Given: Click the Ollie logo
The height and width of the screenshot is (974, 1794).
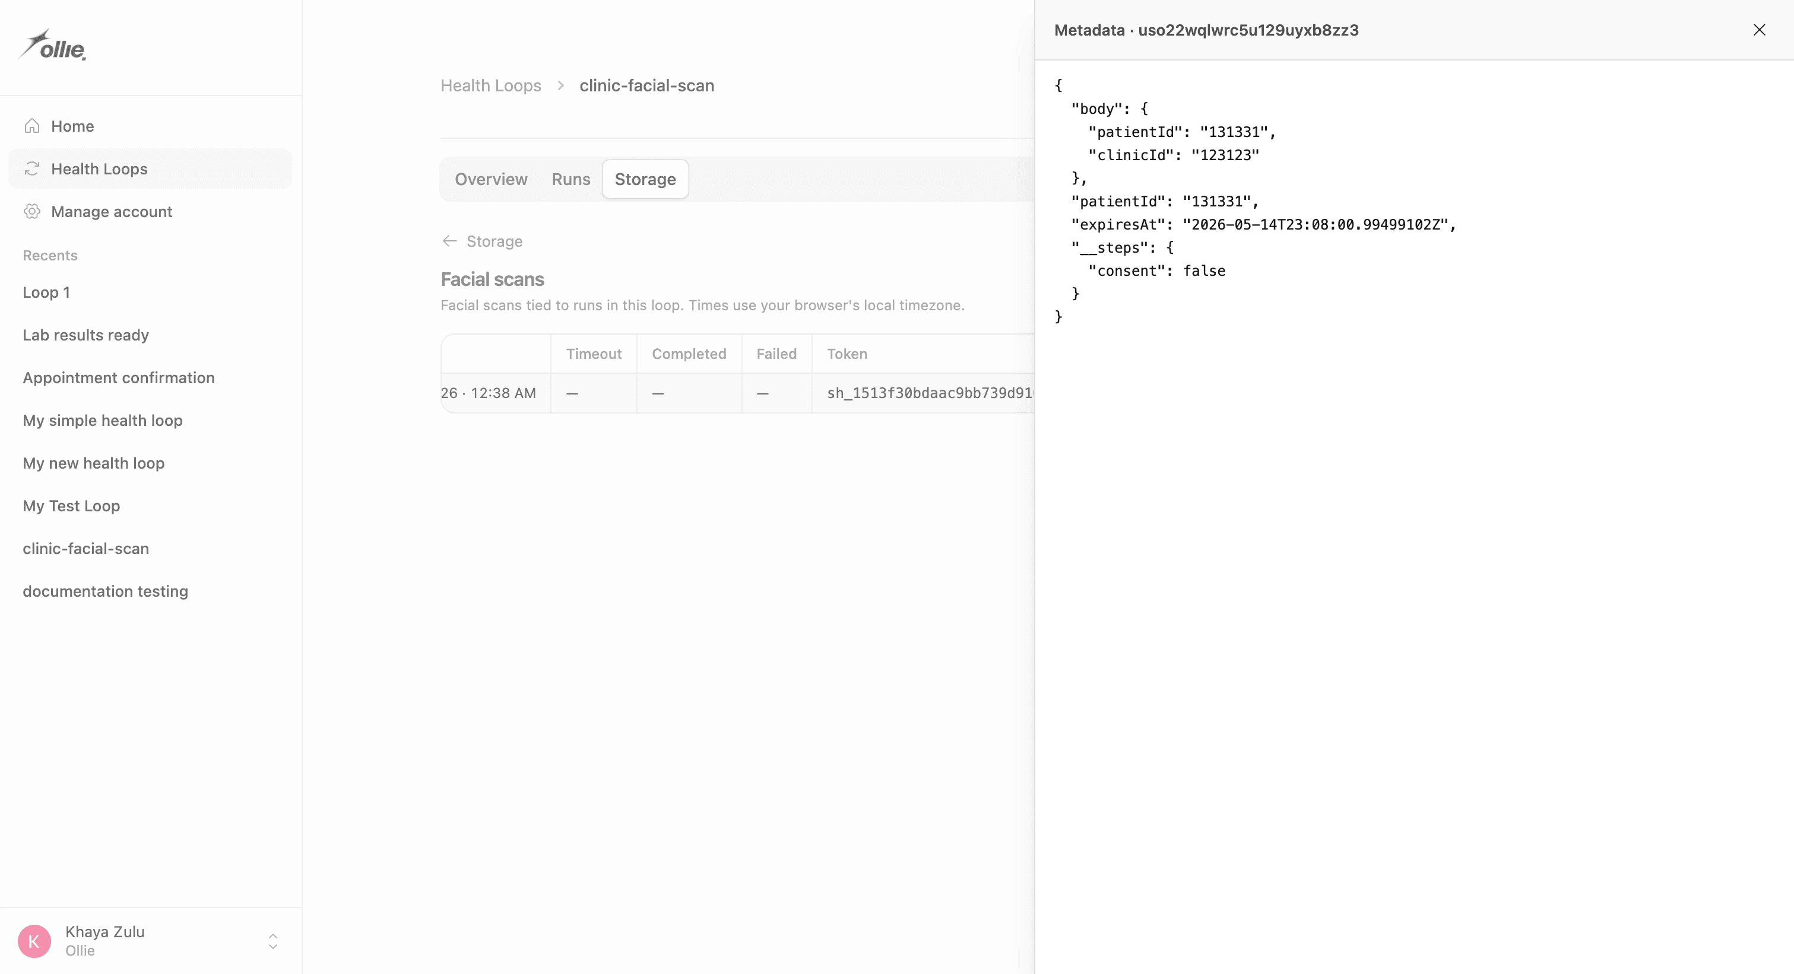Looking at the screenshot, I should pyautogui.click(x=52, y=45).
